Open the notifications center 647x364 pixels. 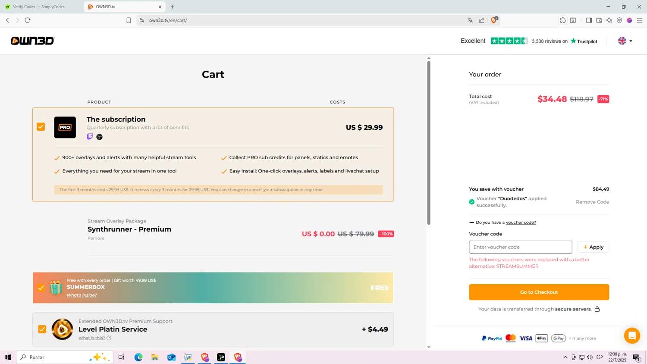[x=637, y=357]
